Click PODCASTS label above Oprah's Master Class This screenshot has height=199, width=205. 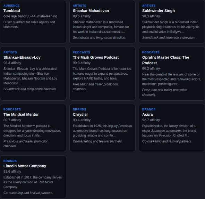click(x=151, y=52)
